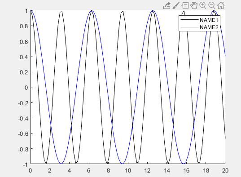Restore view with the Home icon

click(221, 5)
